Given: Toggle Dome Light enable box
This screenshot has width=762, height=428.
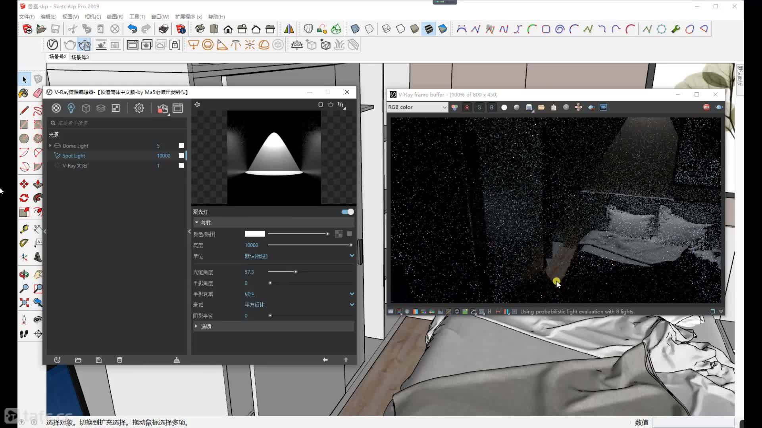Looking at the screenshot, I should coord(181,145).
